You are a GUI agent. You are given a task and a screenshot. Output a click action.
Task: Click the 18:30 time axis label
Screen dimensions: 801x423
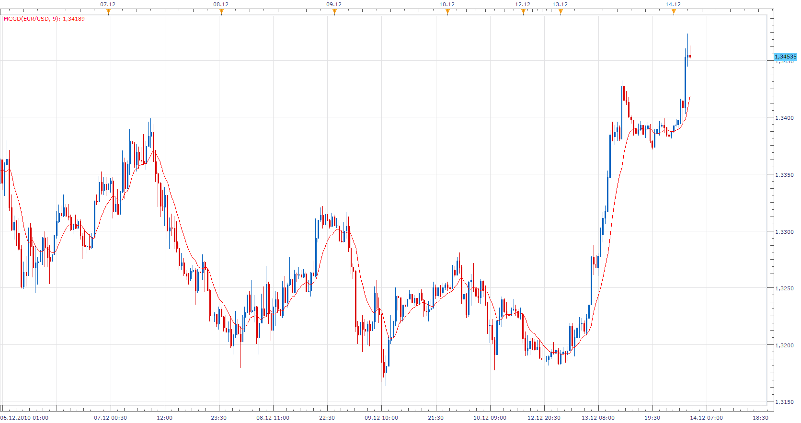click(x=760, y=418)
